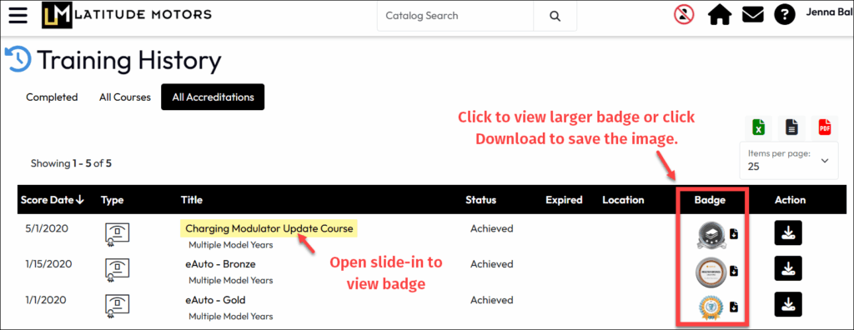
Task: Select the All Accreditations tab
Action: click(213, 97)
